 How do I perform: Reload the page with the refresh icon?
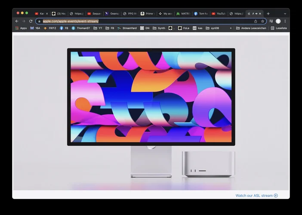(x=31, y=21)
